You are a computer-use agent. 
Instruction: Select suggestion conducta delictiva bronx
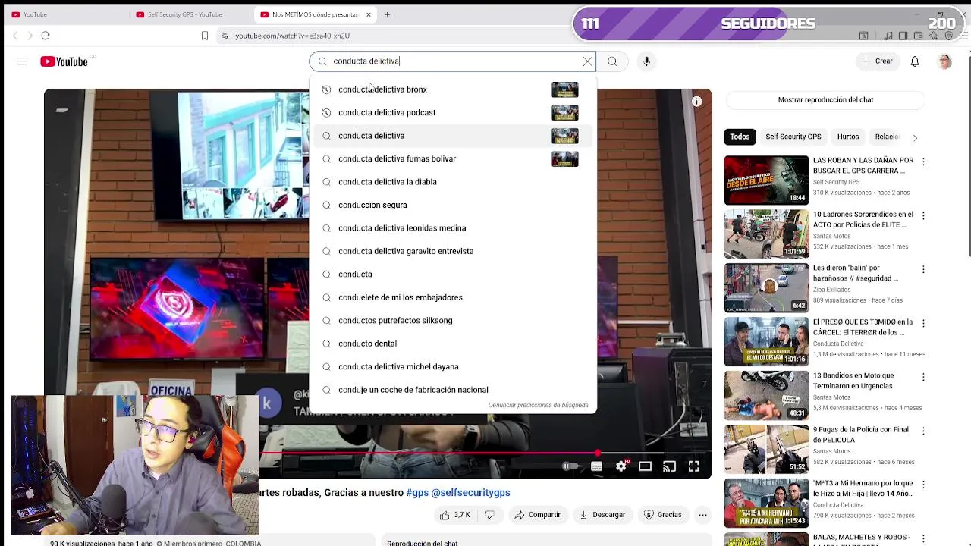click(453, 89)
